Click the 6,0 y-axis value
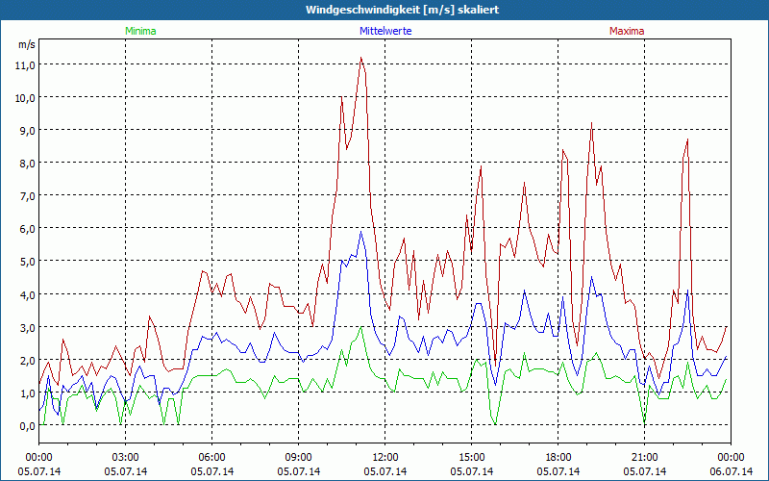The height and width of the screenshot is (481, 769). [28, 229]
